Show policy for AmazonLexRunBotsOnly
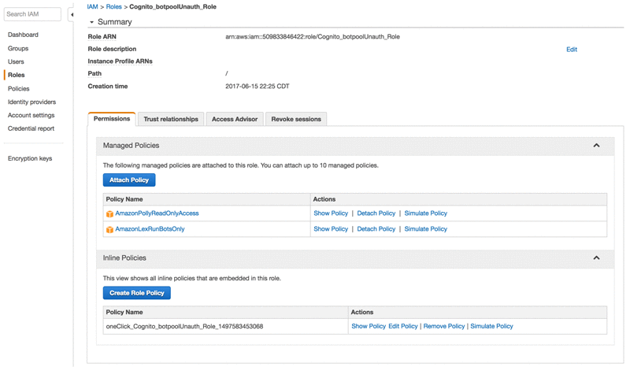 point(331,228)
